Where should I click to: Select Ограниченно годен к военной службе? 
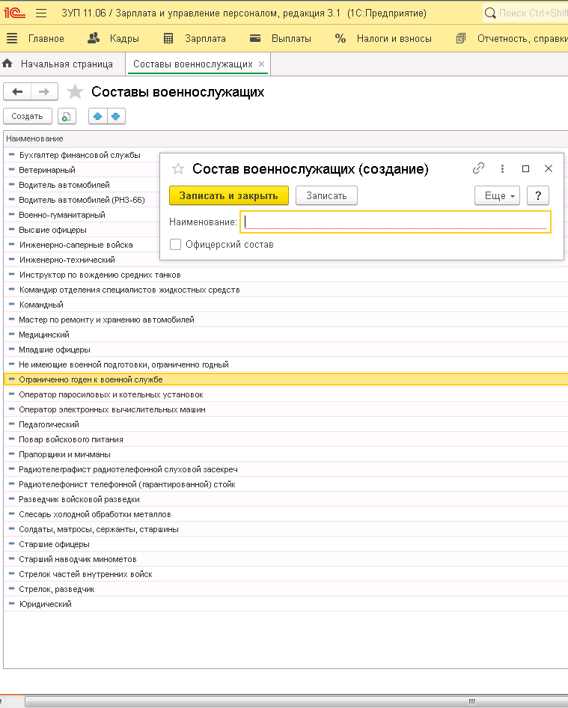point(284,379)
